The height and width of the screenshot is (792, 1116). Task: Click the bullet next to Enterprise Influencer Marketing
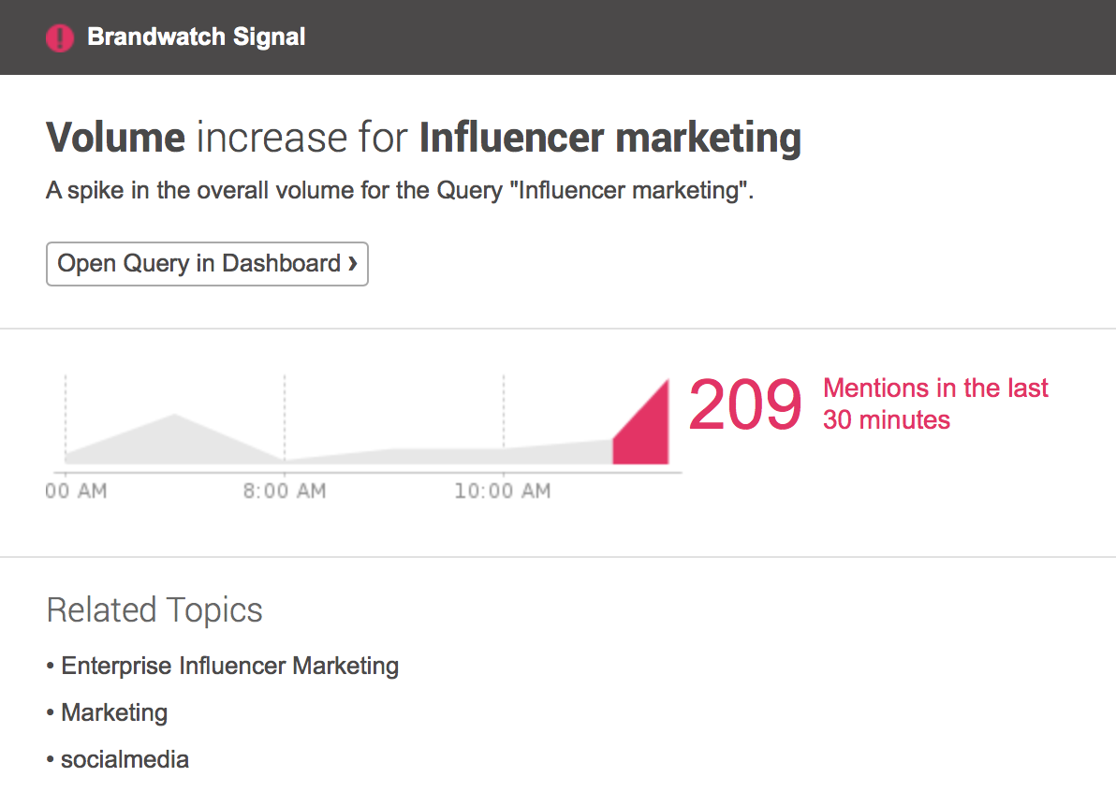(x=50, y=666)
